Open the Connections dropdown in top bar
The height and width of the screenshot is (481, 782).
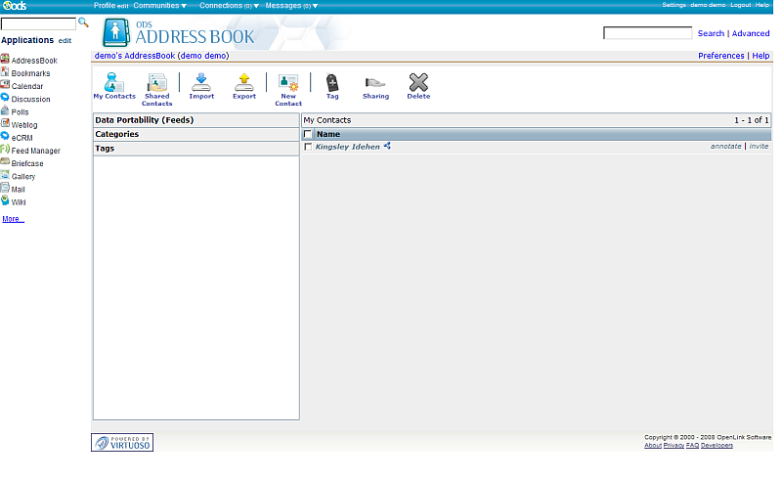230,6
